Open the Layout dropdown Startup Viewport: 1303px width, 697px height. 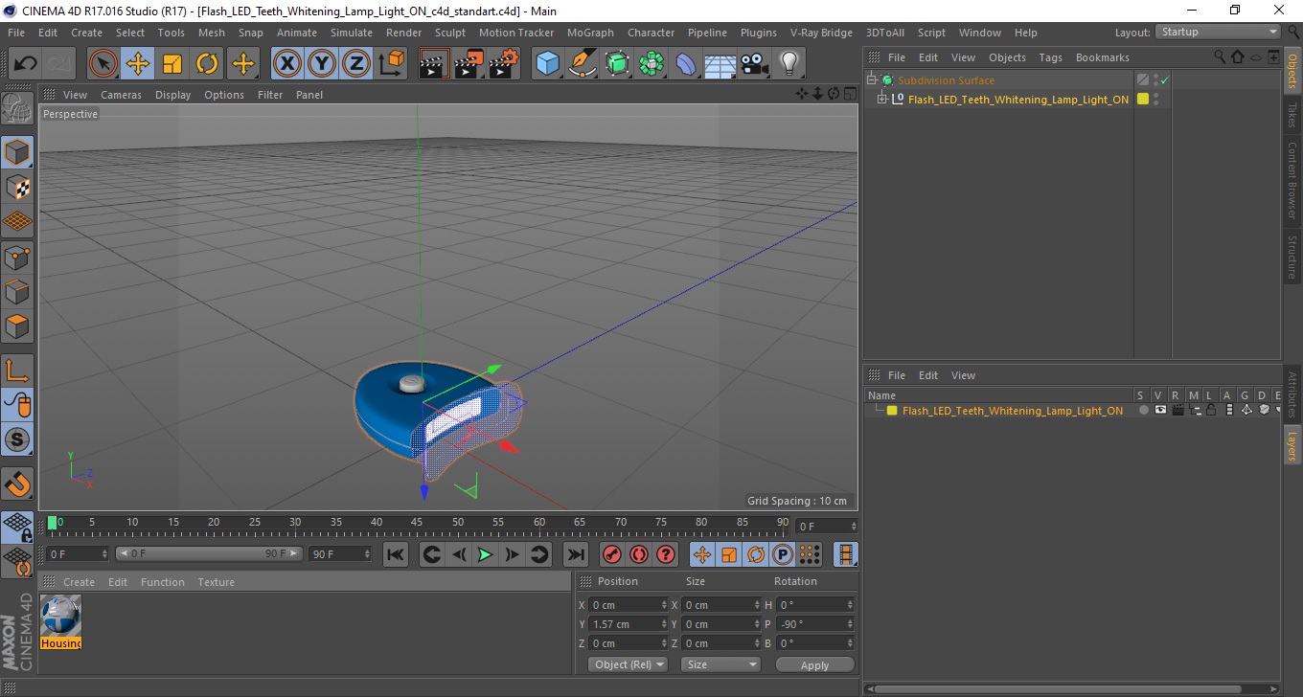[x=1219, y=32]
